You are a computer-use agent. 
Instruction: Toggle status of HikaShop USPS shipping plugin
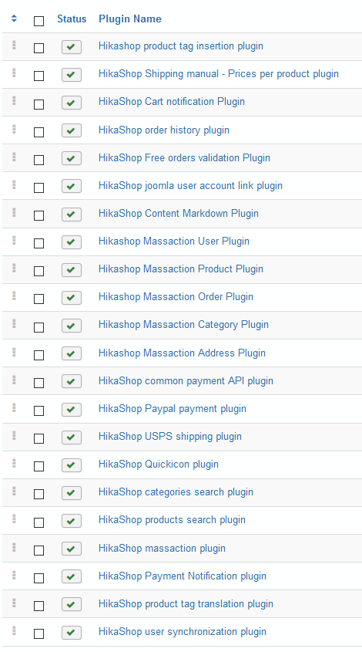(72, 437)
